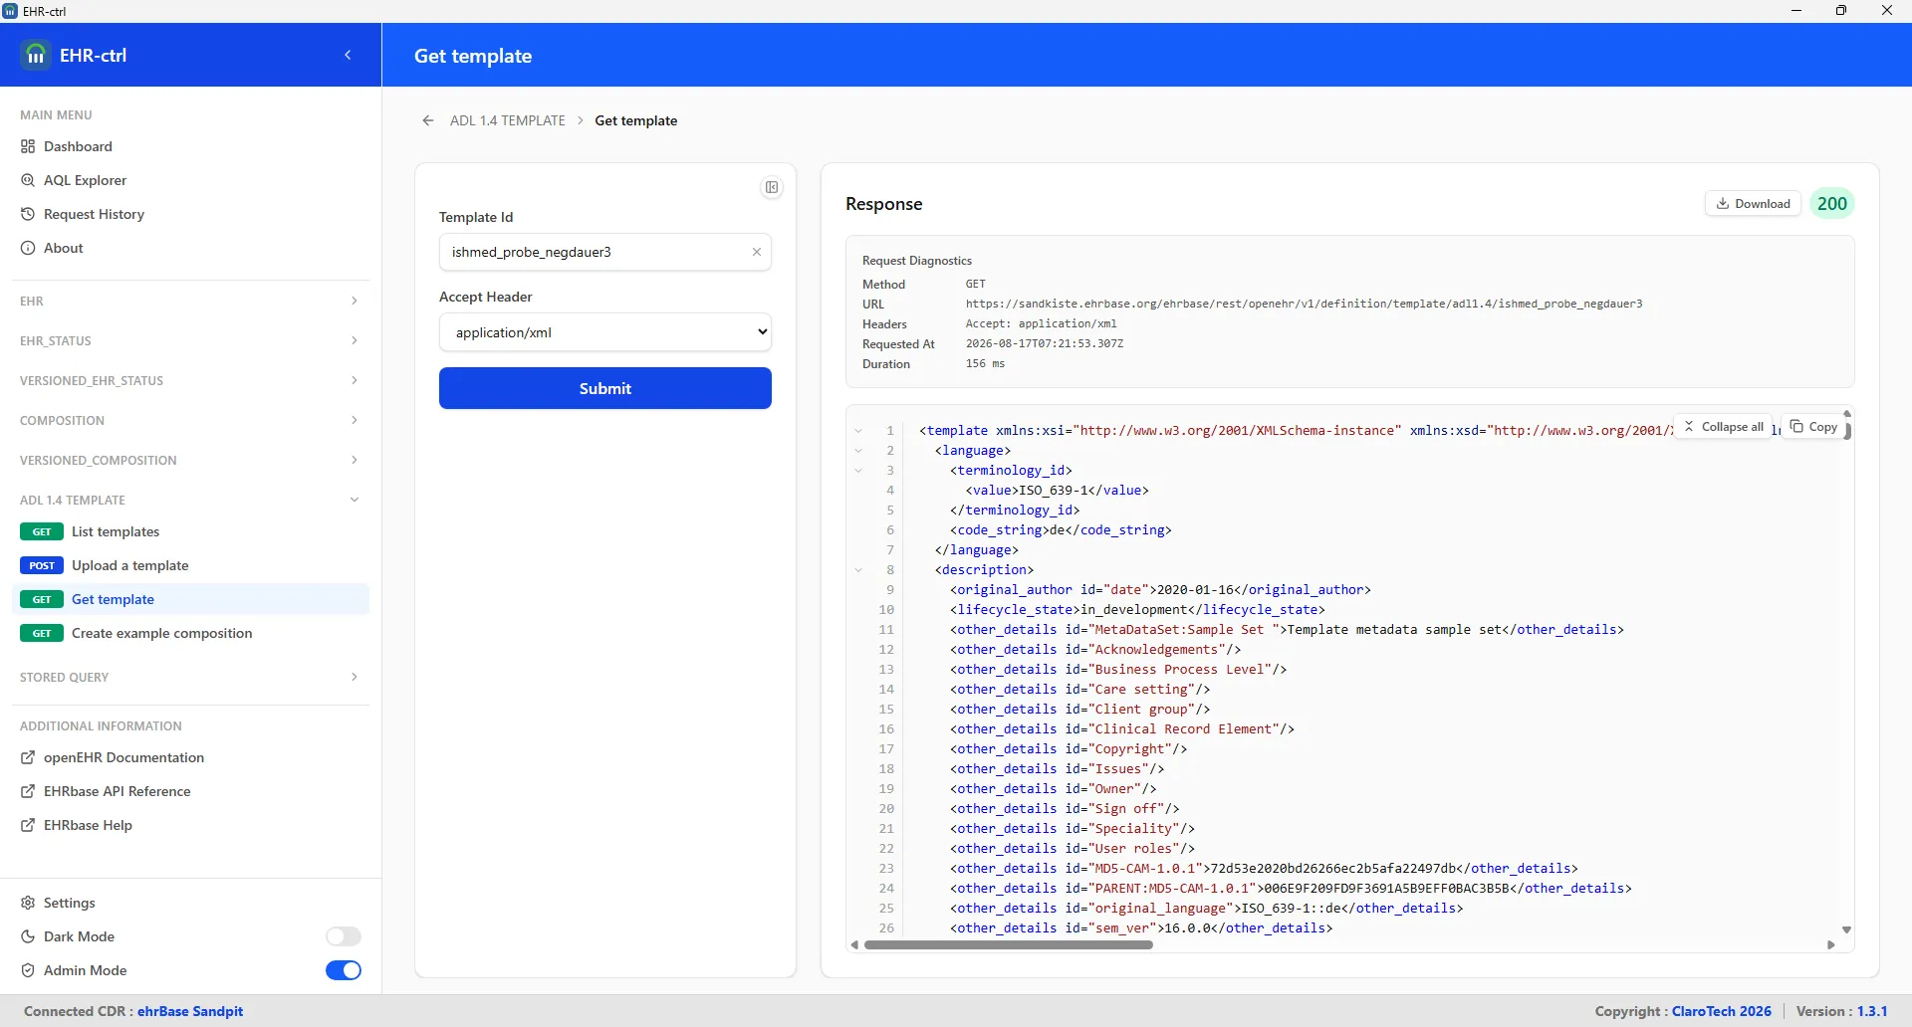Click the scroll-down arrow of the XML viewer
The width and height of the screenshot is (1912, 1027).
(1846, 929)
